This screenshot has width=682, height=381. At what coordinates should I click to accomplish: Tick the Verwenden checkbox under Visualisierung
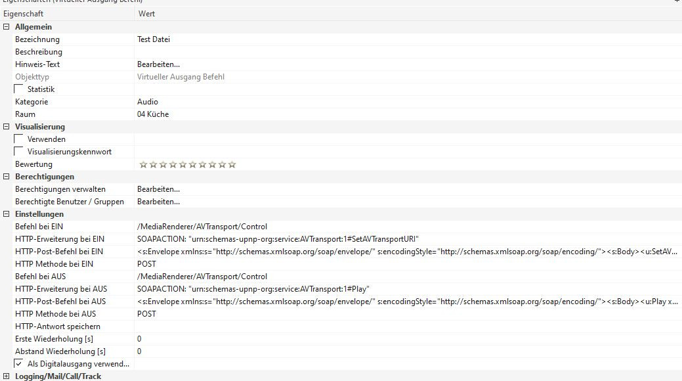pos(19,139)
